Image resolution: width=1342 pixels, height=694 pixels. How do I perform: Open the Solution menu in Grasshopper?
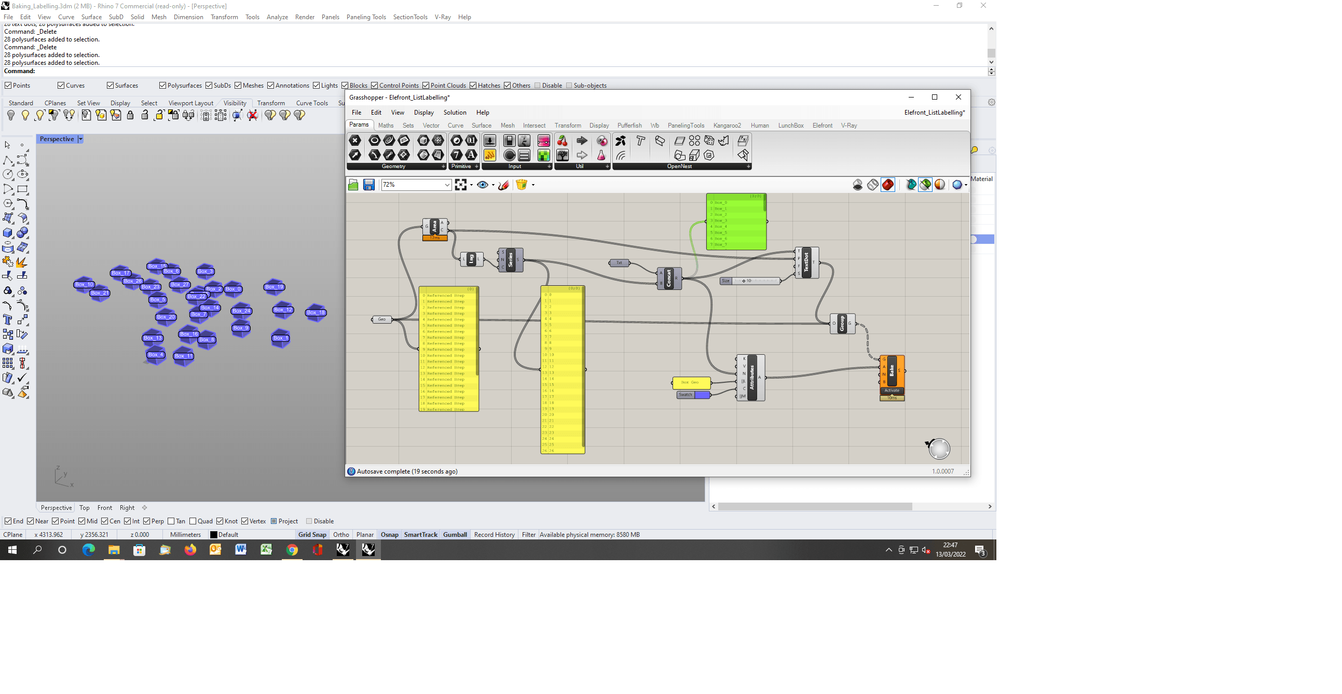(455, 113)
